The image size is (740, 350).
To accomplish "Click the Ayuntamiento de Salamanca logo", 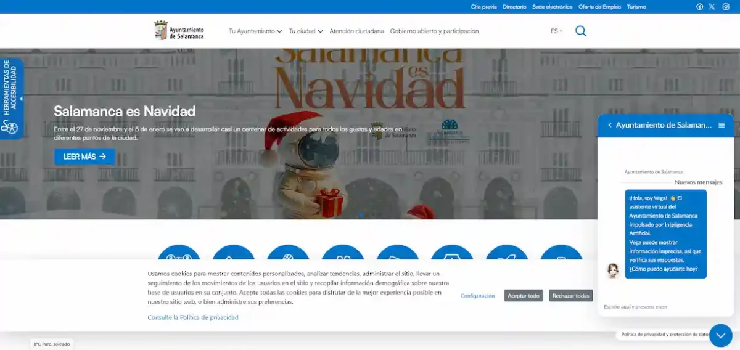I will click(x=179, y=30).
